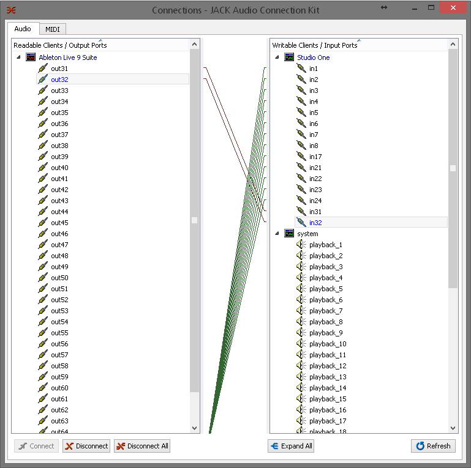
Task: Select the in32 input port
Action: (x=315, y=223)
